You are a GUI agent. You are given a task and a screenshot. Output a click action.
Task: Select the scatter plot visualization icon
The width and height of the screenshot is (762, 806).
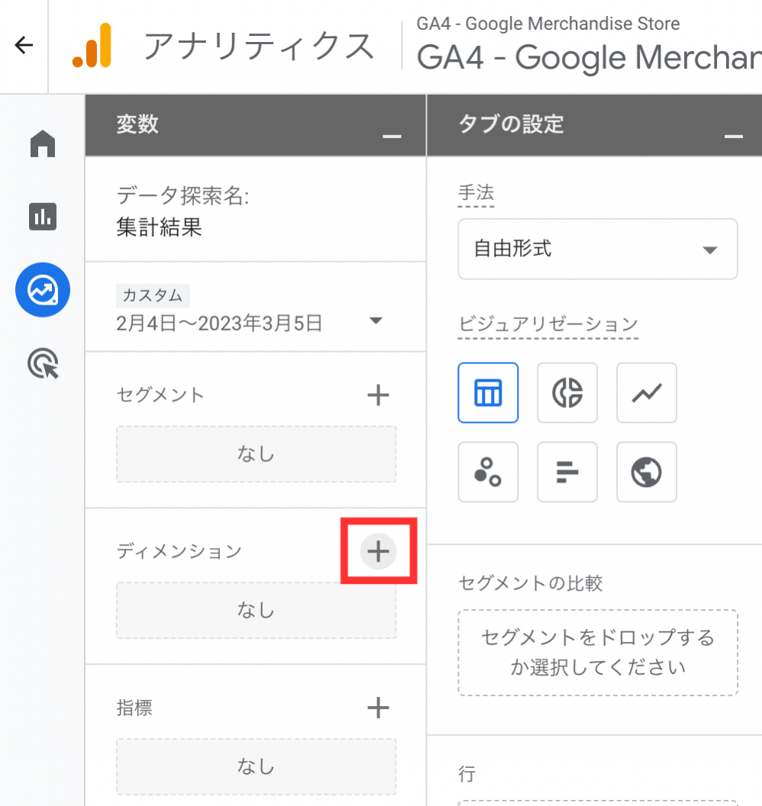tap(488, 472)
